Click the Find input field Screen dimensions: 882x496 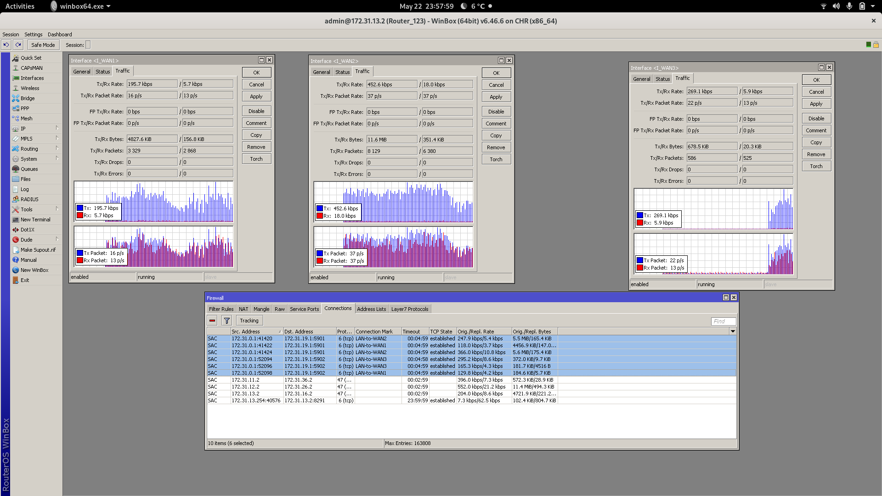pos(723,321)
